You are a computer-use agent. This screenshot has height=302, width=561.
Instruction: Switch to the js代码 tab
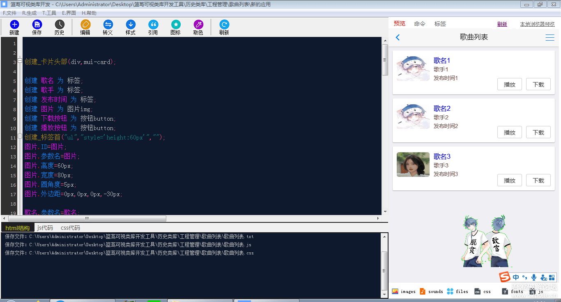(45, 228)
